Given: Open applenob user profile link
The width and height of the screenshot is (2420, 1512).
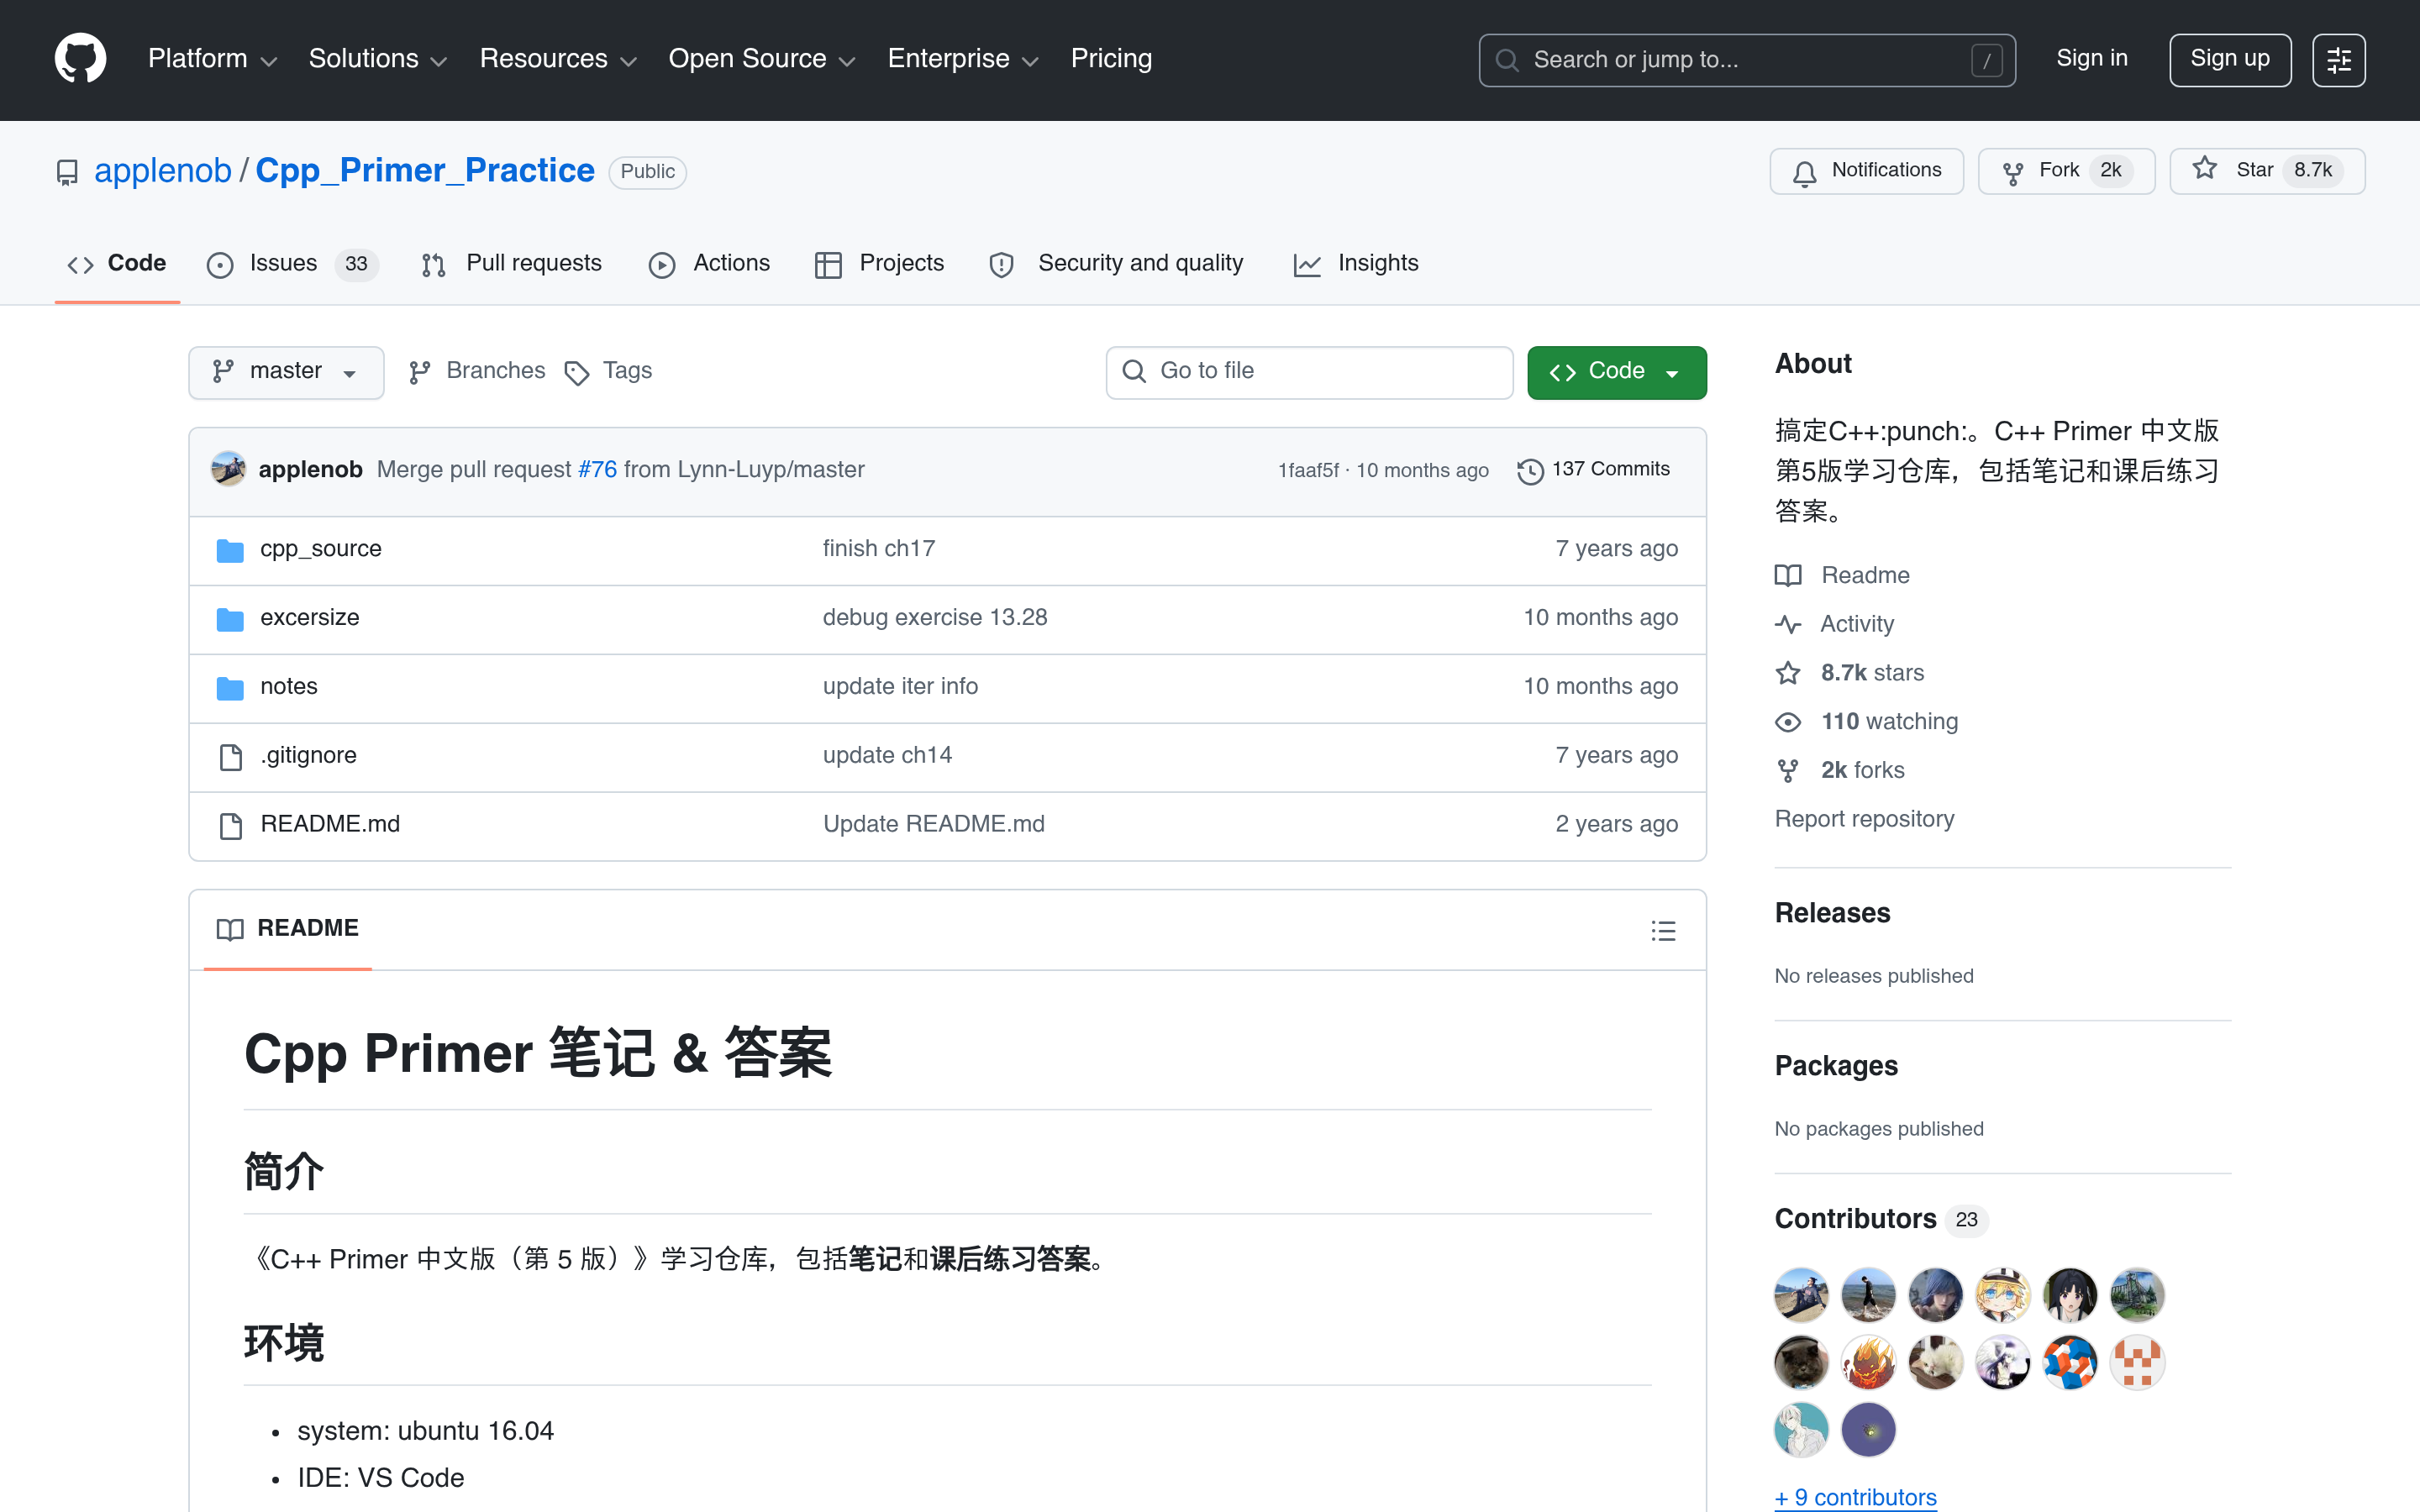Looking at the screenshot, I should (163, 171).
